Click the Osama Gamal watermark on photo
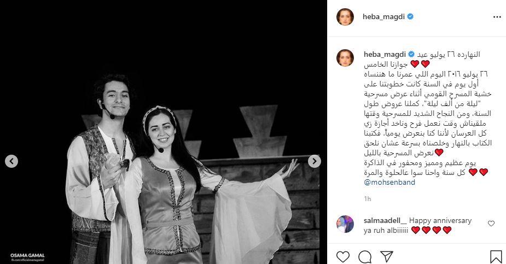The image size is (506, 264). click(x=27, y=257)
